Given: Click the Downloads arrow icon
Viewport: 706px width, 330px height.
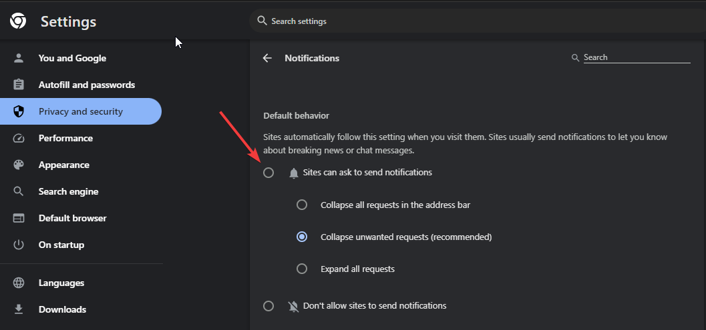Looking at the screenshot, I should 19,309.
